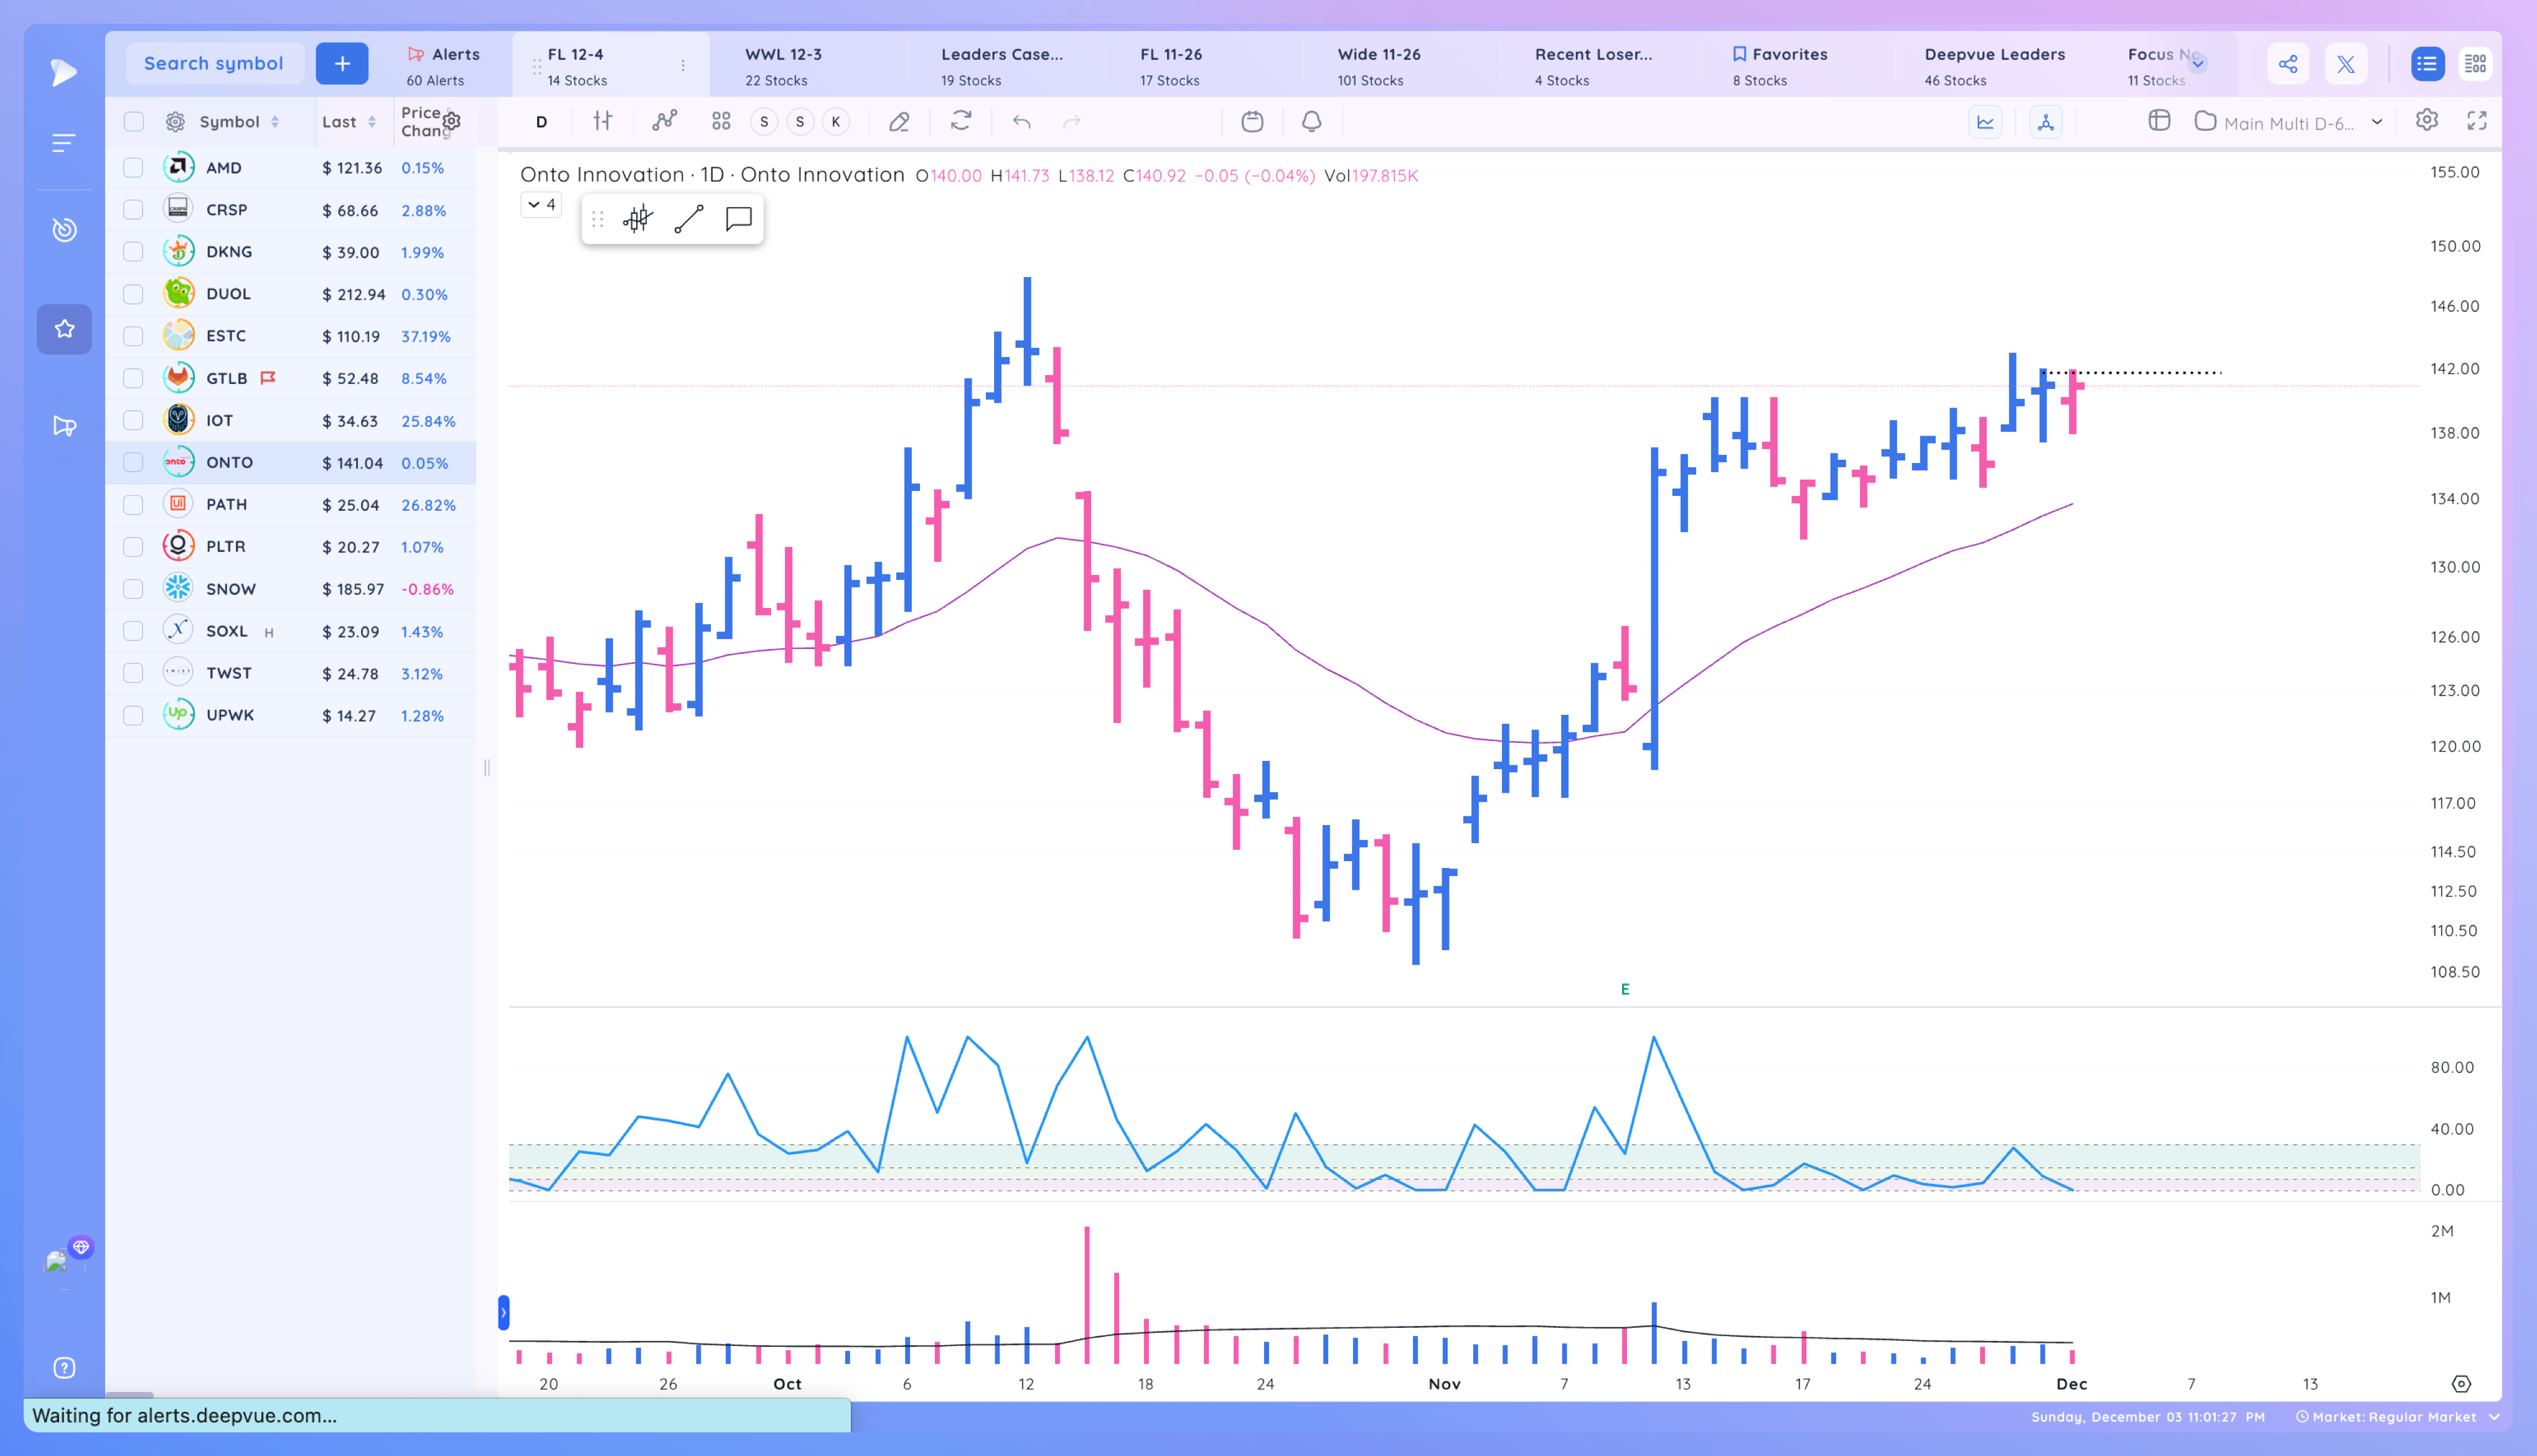Click the user profile avatar
The height and width of the screenshot is (1456, 2537).
coord(57,1262)
